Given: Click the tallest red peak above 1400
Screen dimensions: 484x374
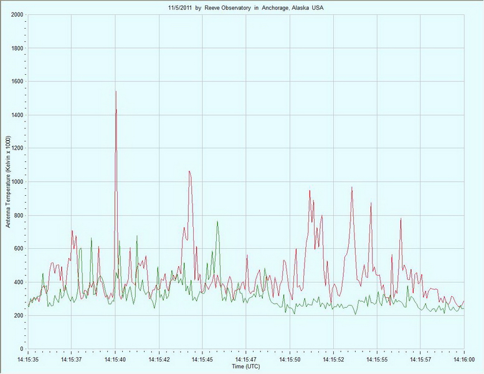Looking at the screenshot, I should pos(116,92).
